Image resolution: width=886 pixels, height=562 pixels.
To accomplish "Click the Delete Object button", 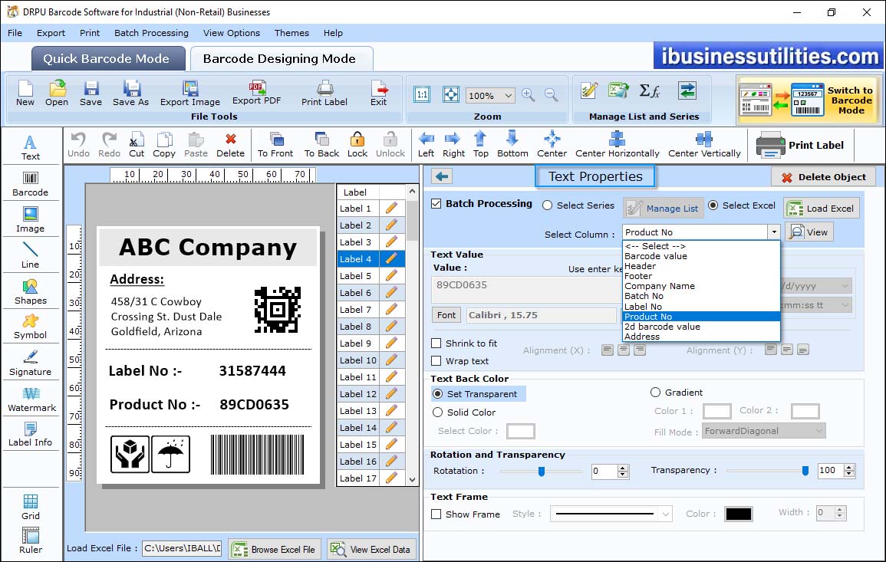I will pos(823,177).
